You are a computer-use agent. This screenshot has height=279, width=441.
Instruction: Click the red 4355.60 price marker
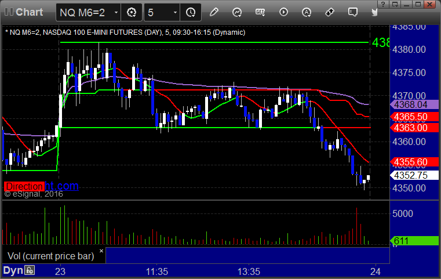tap(414, 162)
